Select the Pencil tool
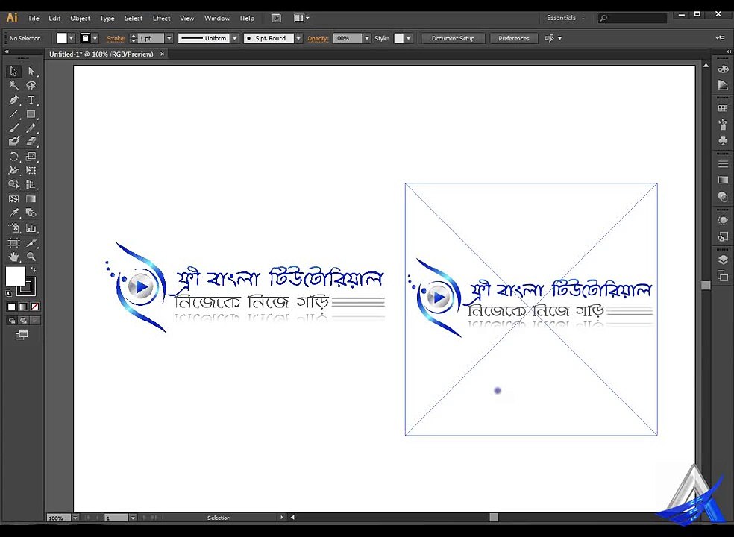734x537 pixels. [x=31, y=128]
